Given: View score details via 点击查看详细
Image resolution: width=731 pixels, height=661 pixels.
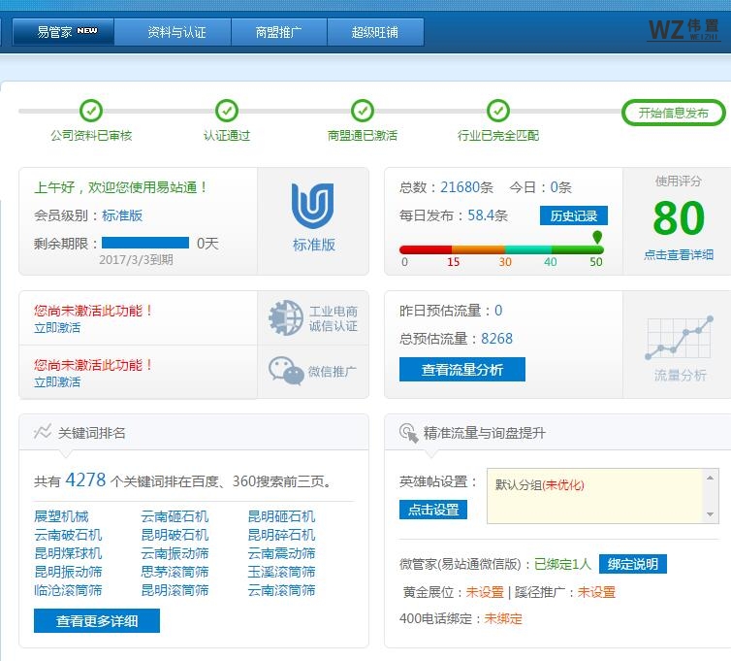Looking at the screenshot, I should point(679,255).
